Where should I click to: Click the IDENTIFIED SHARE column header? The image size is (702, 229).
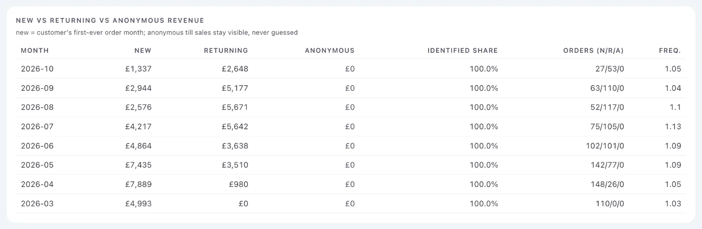click(462, 51)
